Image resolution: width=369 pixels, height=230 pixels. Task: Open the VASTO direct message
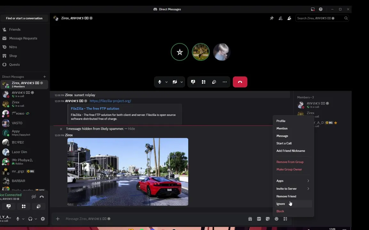click(x=24, y=123)
